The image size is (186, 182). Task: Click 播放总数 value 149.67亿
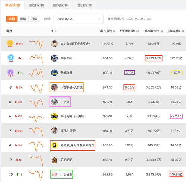[176, 175]
